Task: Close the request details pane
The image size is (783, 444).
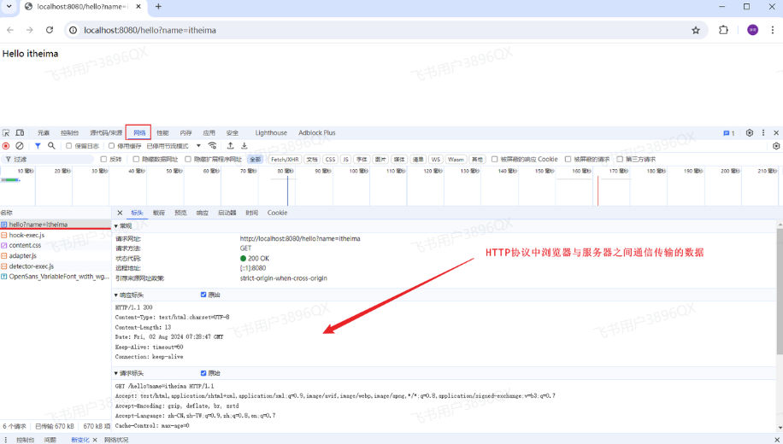Action: [120, 213]
